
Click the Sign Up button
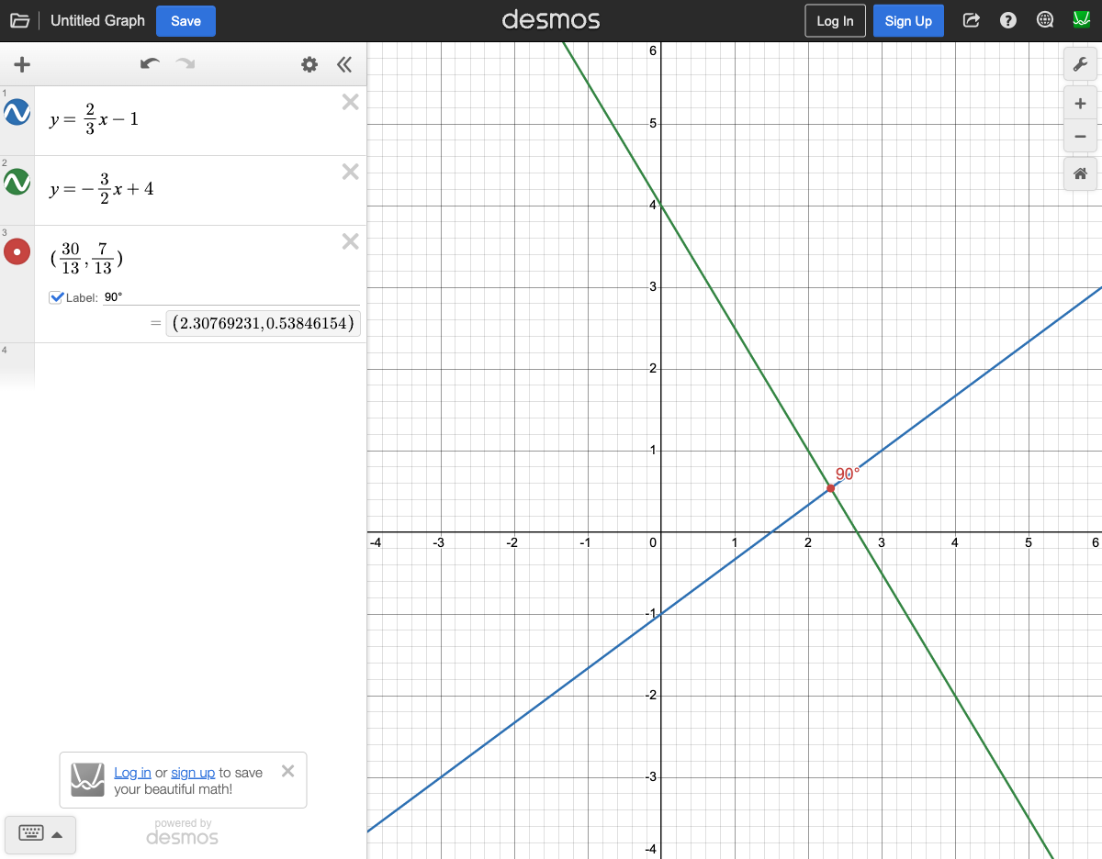point(908,21)
